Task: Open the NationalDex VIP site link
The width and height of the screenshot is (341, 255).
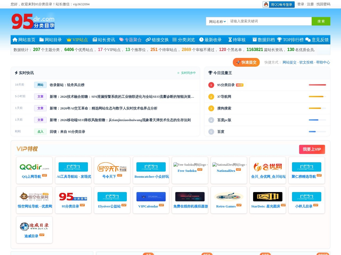Action: point(226,171)
